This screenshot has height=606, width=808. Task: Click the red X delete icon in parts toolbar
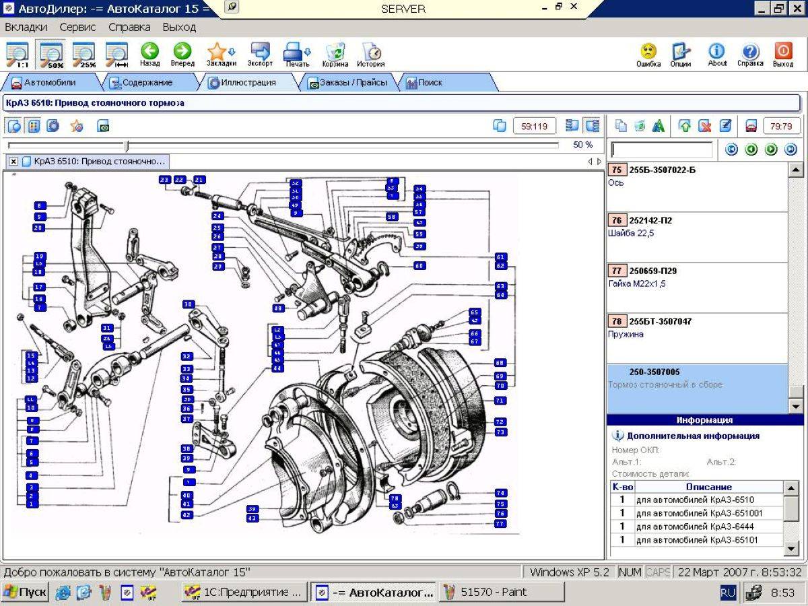pyautogui.click(x=705, y=125)
